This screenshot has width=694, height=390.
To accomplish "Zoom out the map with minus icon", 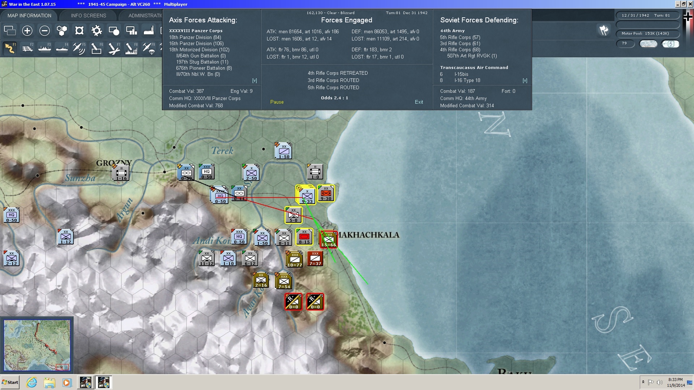I will pyautogui.click(x=44, y=31).
